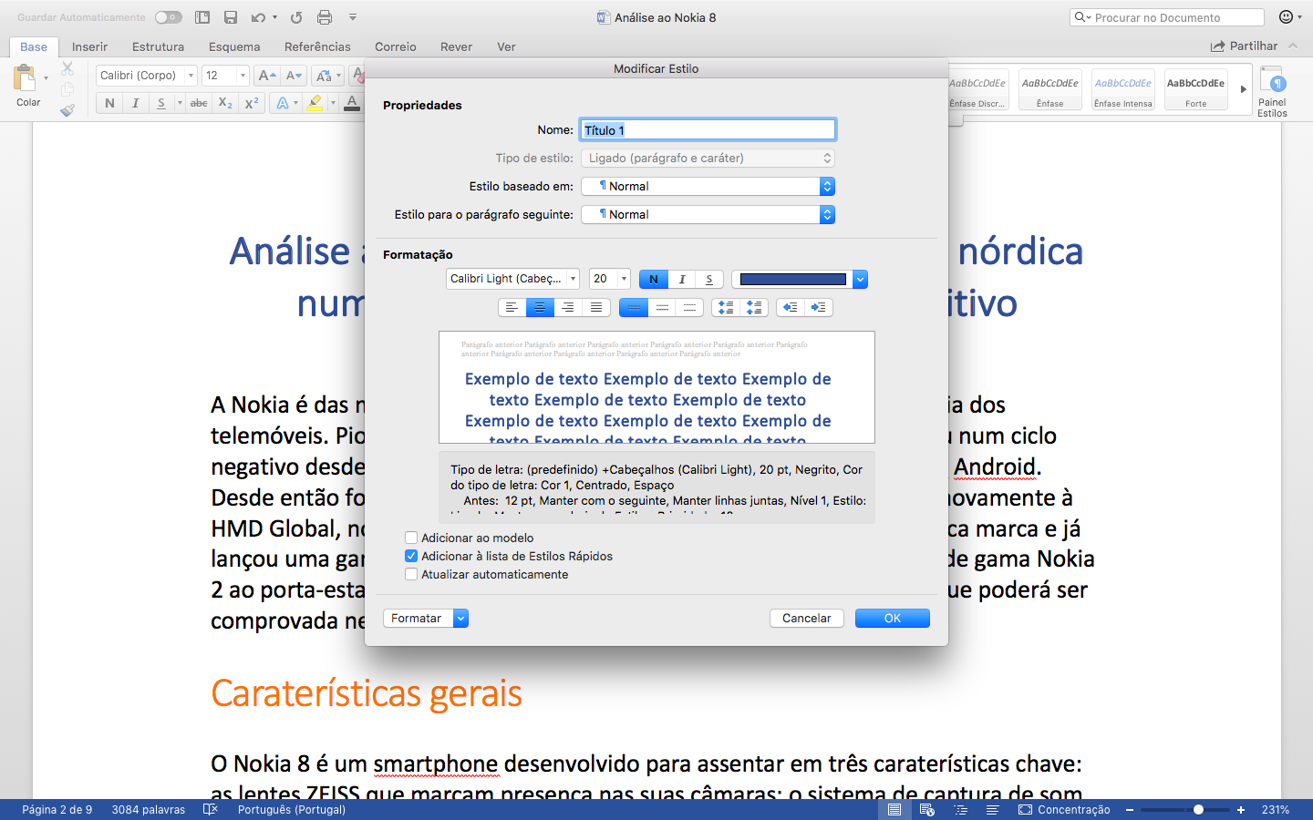
Task: Click the Save icon in title bar
Action: coord(231,17)
